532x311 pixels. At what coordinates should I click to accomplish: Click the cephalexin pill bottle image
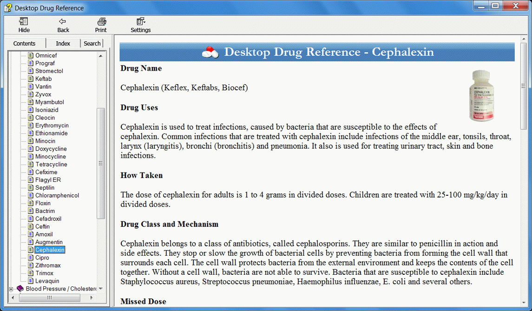480,95
